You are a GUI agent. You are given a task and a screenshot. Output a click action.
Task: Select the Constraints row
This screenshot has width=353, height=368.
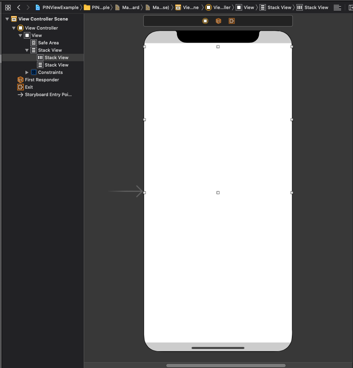point(43,72)
